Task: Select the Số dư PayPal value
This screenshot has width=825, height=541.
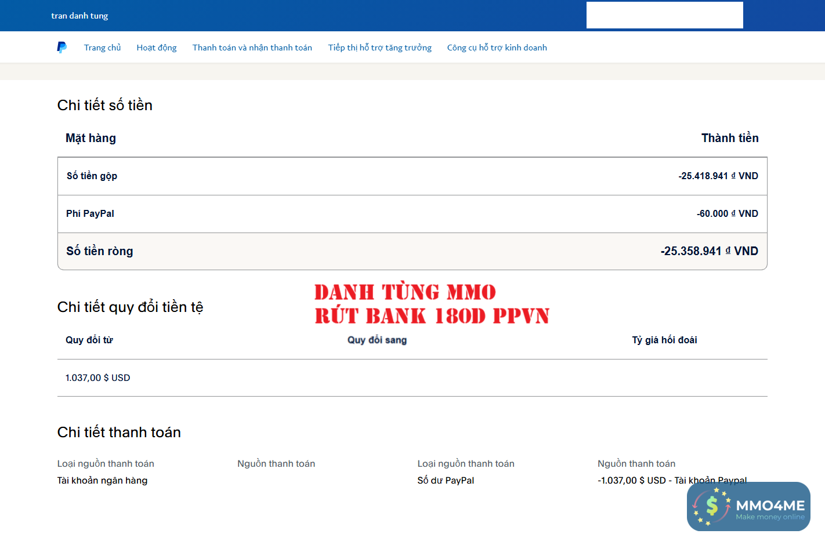Action: [x=446, y=480]
